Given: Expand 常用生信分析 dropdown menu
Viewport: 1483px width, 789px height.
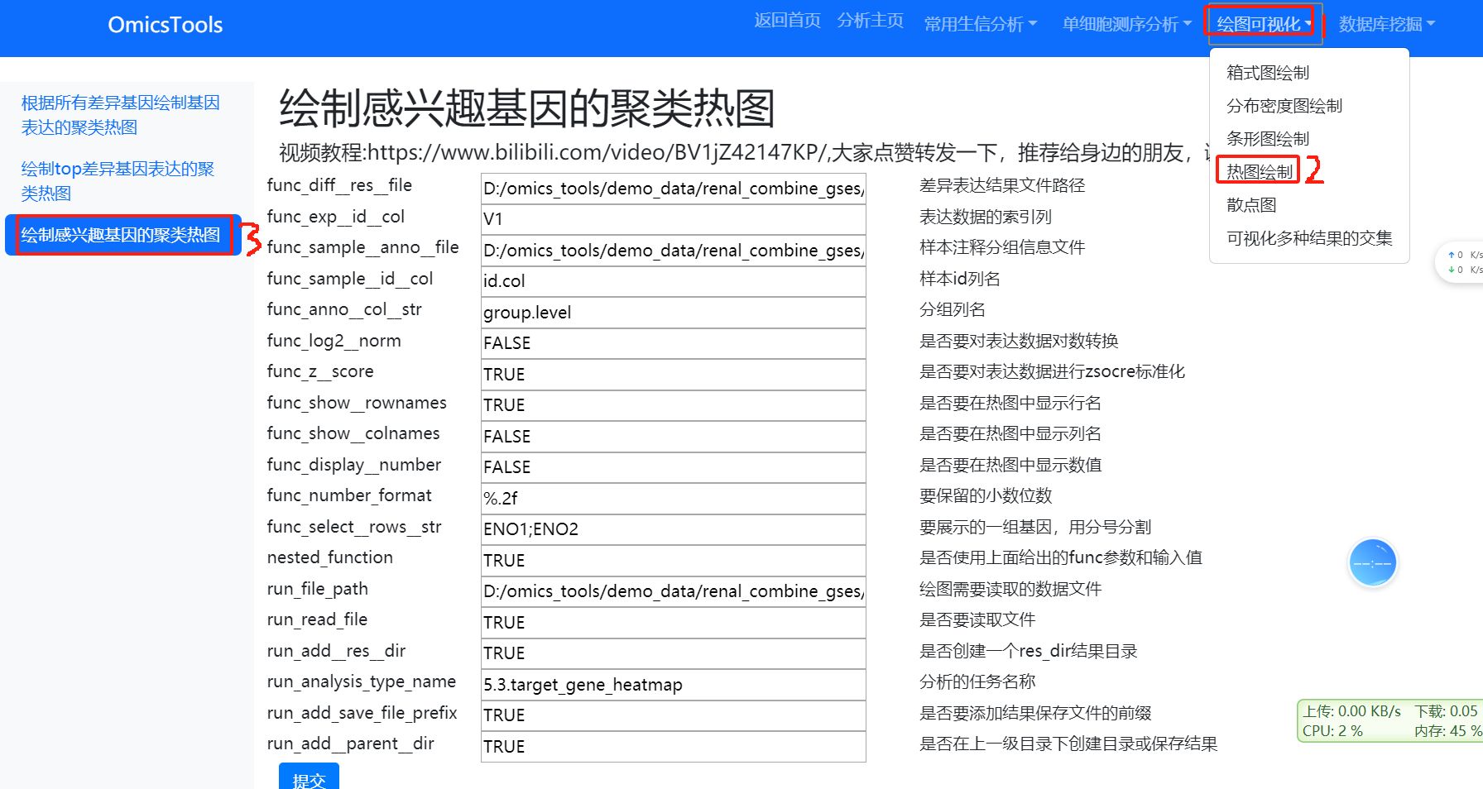Looking at the screenshot, I should (980, 24).
